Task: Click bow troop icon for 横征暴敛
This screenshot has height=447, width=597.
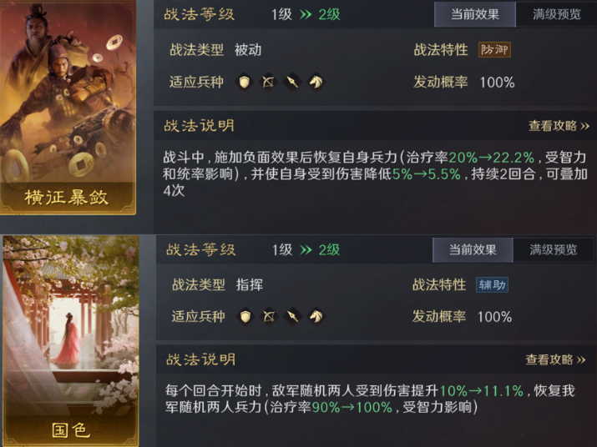Action: point(268,82)
